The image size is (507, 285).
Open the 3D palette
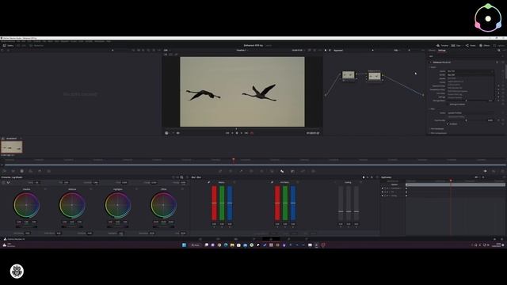pos(313,171)
